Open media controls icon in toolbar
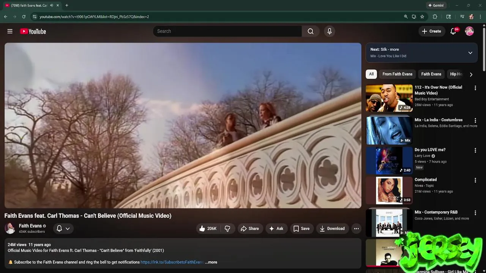The height and width of the screenshot is (273, 486). 462,17
